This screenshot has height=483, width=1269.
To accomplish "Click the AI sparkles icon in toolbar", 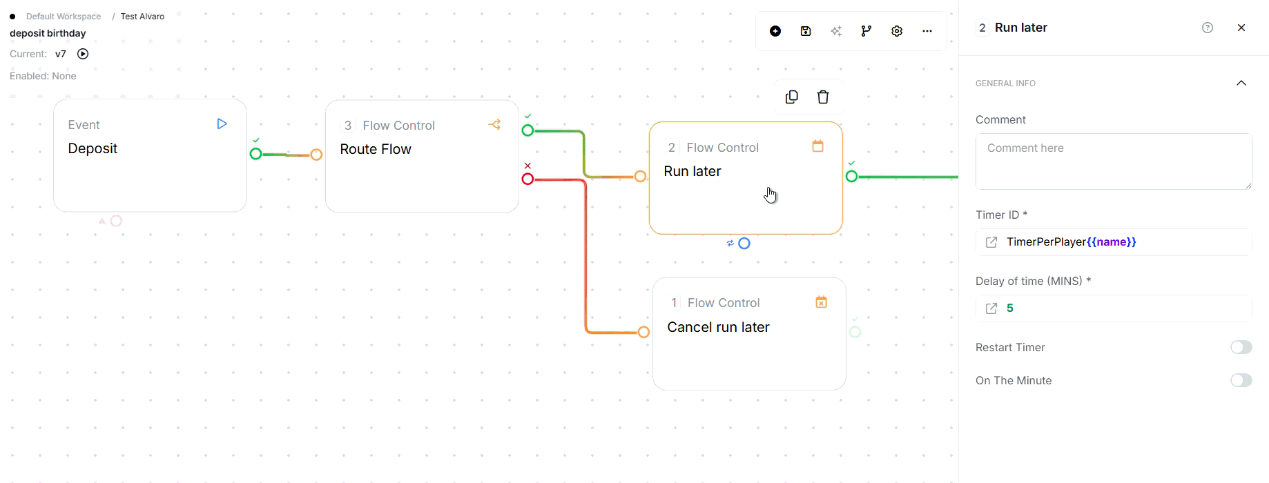I will click(836, 31).
